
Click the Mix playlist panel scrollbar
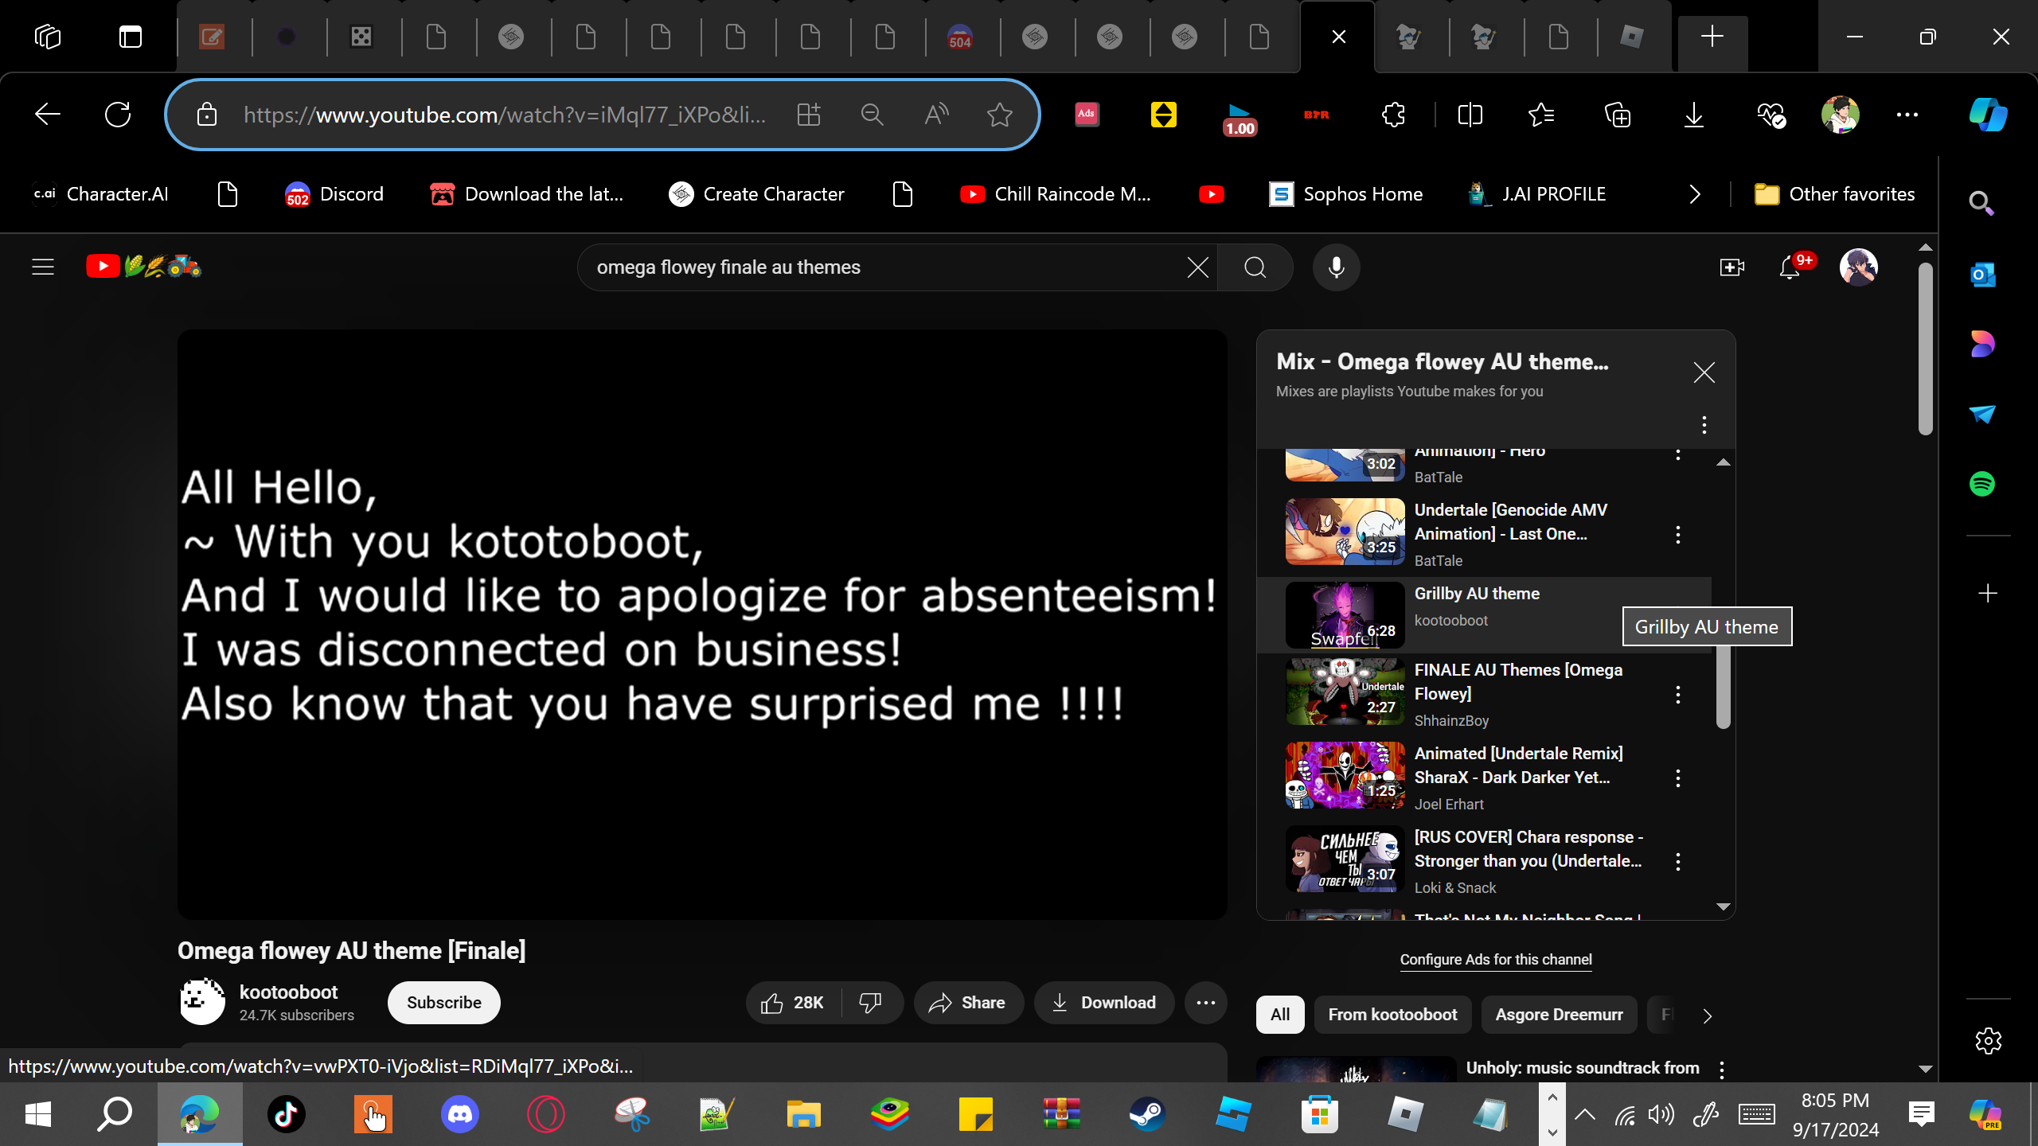tap(1723, 684)
